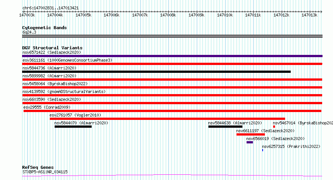Select the esv3611161 red variant bar

point(172,64)
